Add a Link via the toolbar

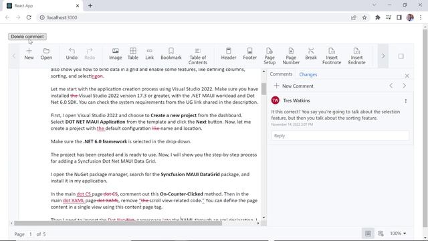click(149, 54)
